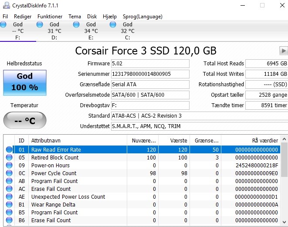Switch to the C: drive at 32 °C

128,31
